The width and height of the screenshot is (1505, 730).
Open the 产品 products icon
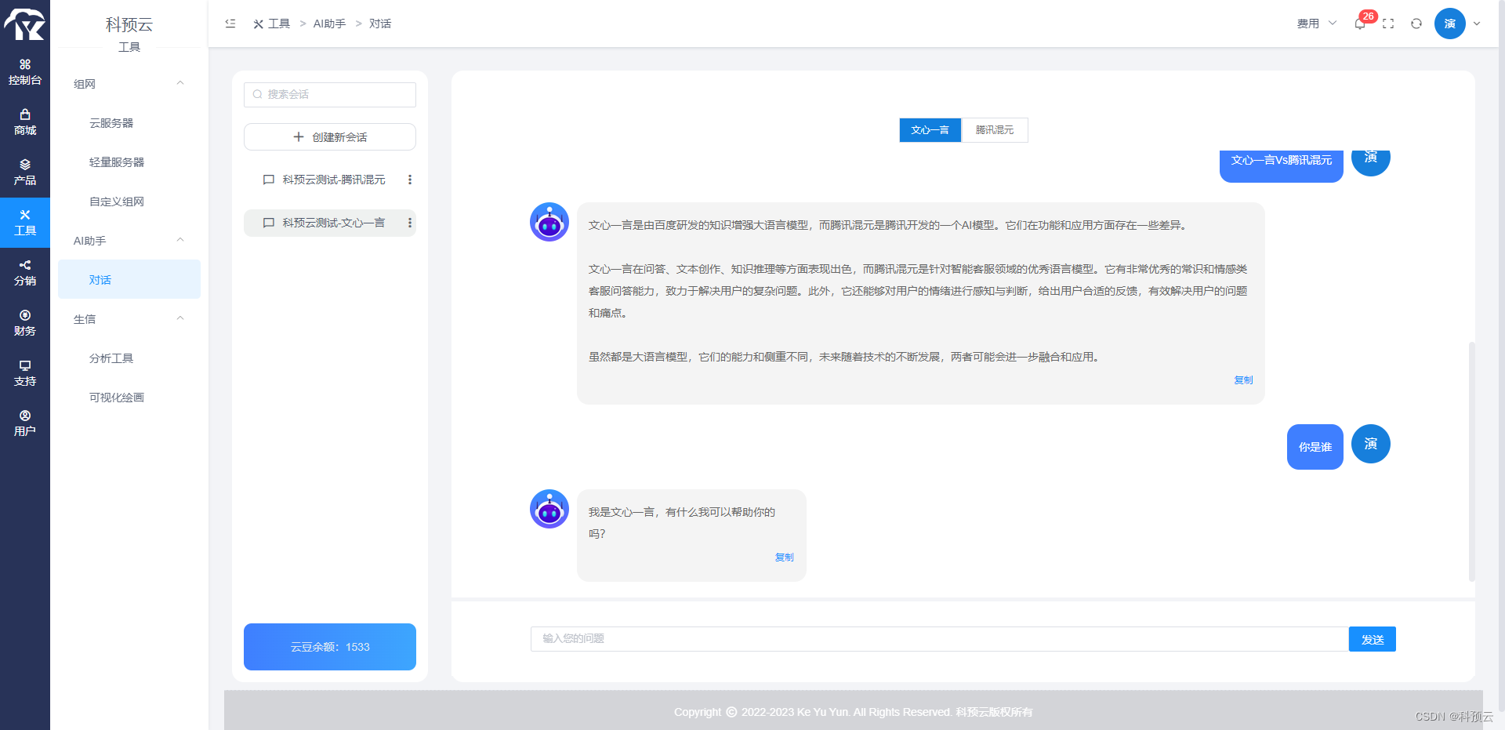pyautogui.click(x=25, y=173)
